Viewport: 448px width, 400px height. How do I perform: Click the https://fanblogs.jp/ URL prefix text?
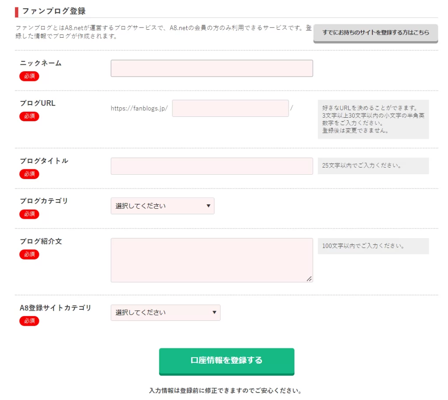[x=139, y=109]
